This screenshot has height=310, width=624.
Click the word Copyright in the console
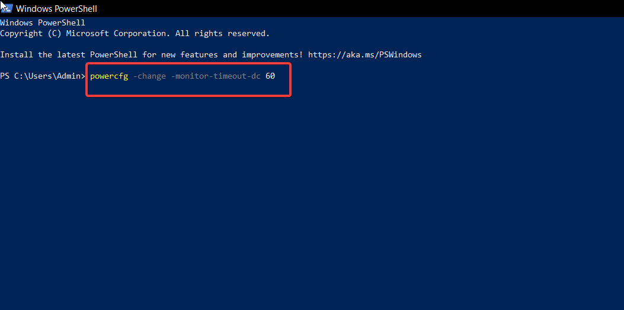21,34
